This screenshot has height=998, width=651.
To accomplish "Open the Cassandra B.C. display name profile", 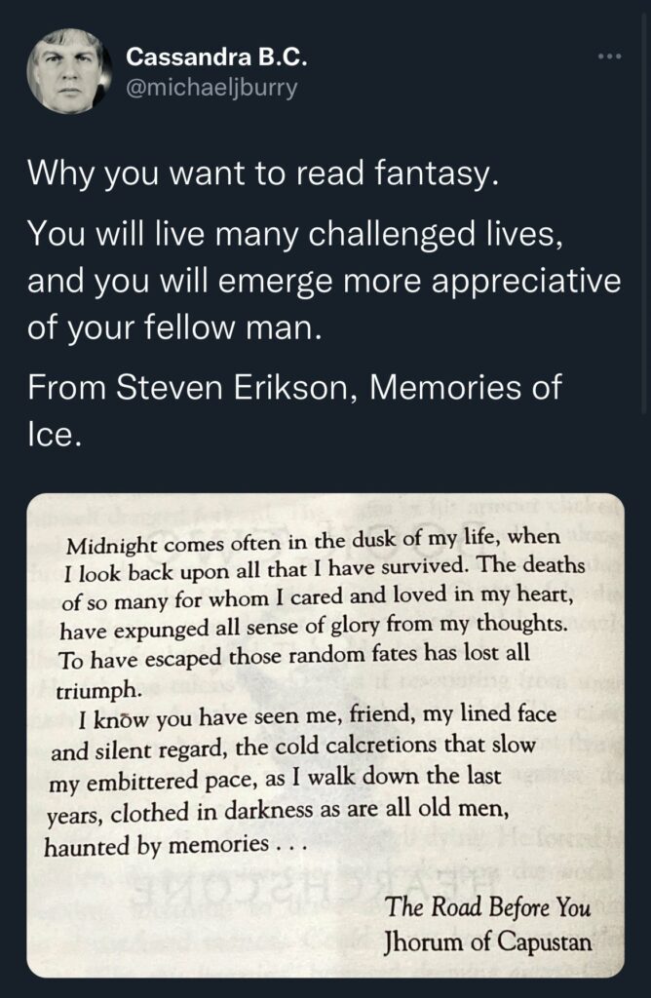I will [216, 58].
